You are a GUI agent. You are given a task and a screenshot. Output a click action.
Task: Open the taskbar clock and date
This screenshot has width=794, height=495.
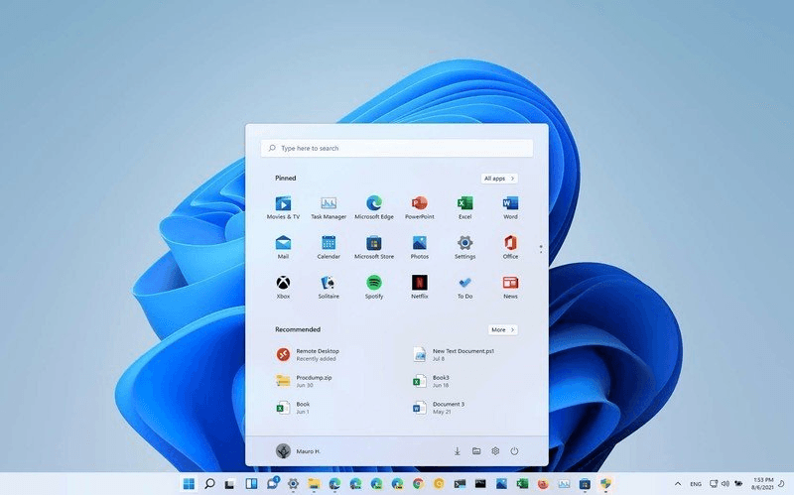[x=763, y=484]
